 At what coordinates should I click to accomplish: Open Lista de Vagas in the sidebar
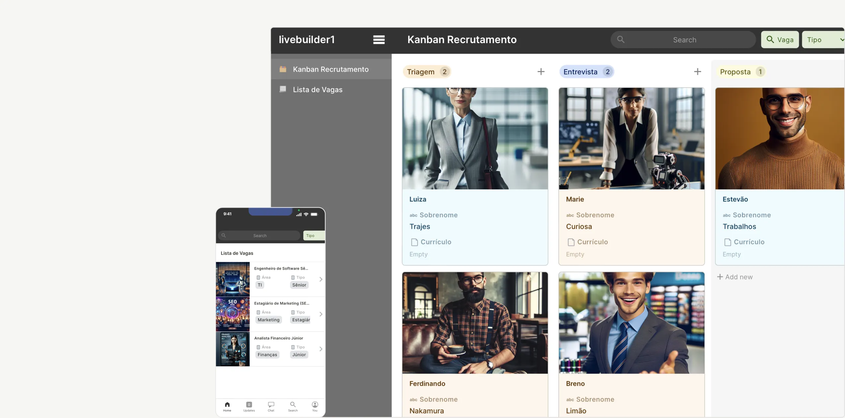(x=331, y=90)
